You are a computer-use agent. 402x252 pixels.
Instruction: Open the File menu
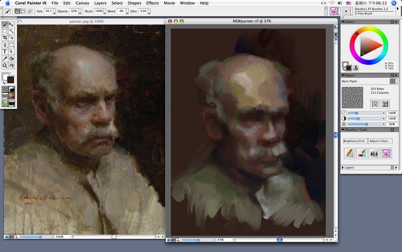click(55, 3)
